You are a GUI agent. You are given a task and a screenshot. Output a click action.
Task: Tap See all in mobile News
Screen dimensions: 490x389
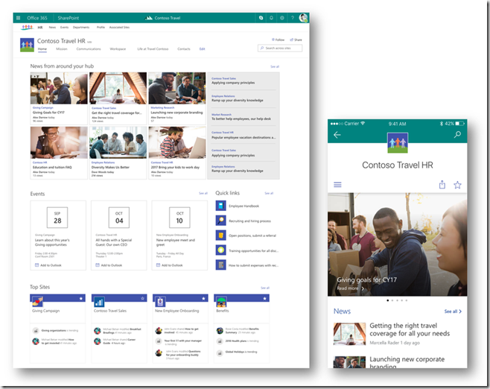click(x=453, y=311)
